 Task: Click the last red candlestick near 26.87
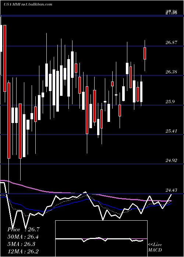pyautogui.click(x=145, y=53)
